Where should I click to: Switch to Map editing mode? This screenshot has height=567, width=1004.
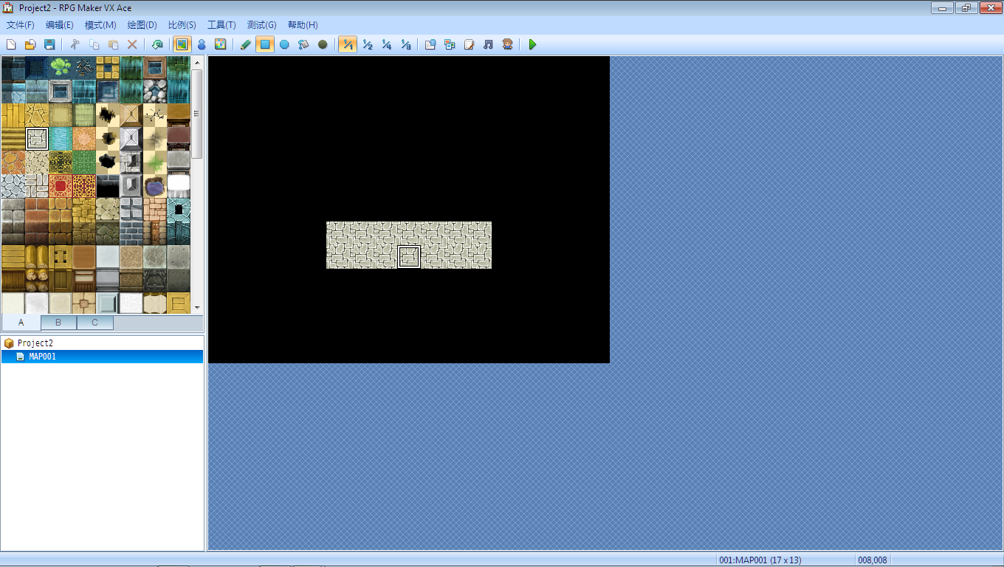point(182,45)
